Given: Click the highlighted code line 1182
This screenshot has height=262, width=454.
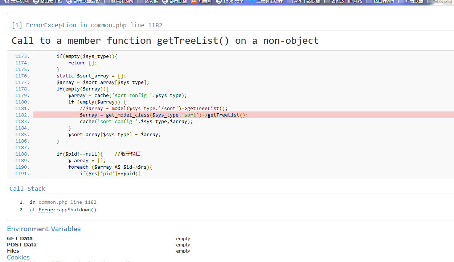Looking at the screenshot, I should [164, 115].
